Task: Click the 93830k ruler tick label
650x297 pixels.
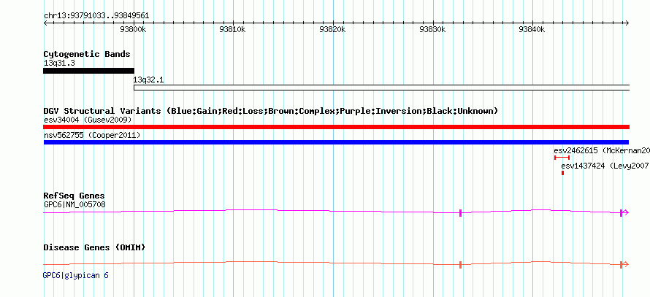Action: tap(433, 29)
